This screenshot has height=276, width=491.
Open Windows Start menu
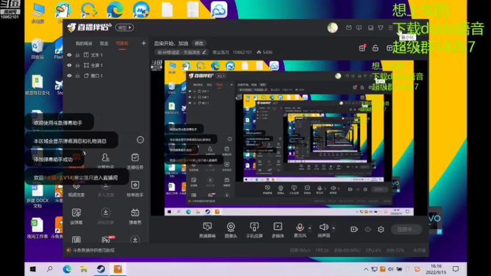(x=33, y=269)
